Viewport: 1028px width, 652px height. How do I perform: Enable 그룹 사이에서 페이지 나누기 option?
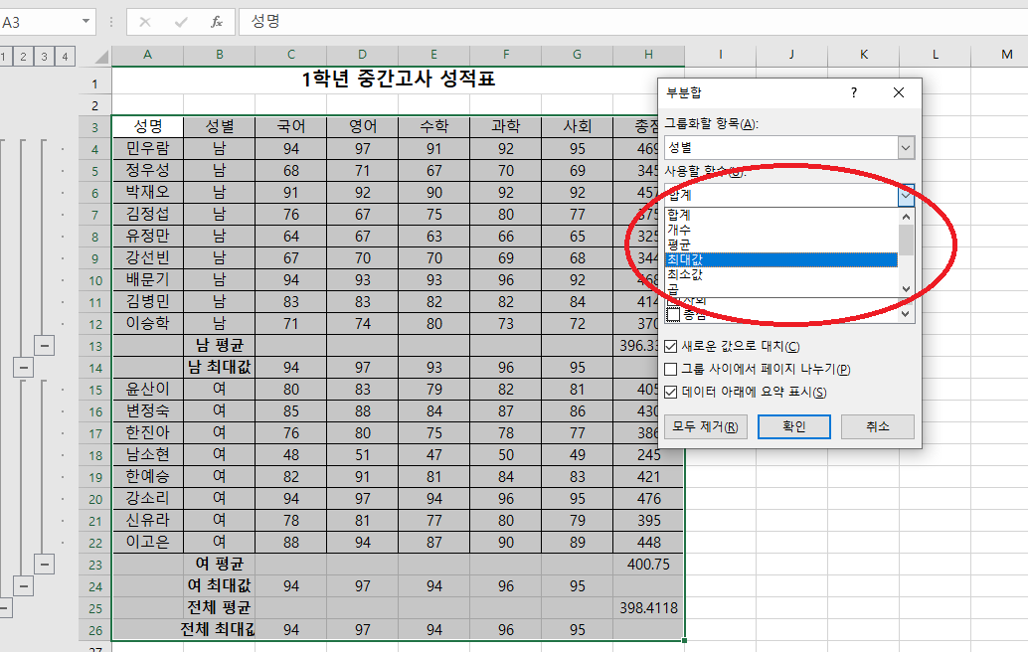672,370
